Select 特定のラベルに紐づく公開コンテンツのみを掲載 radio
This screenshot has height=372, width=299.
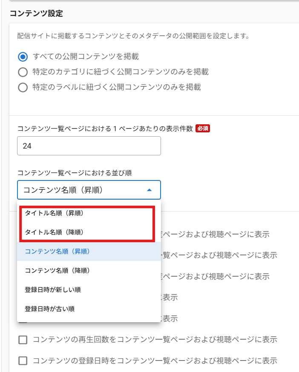coord(23,88)
